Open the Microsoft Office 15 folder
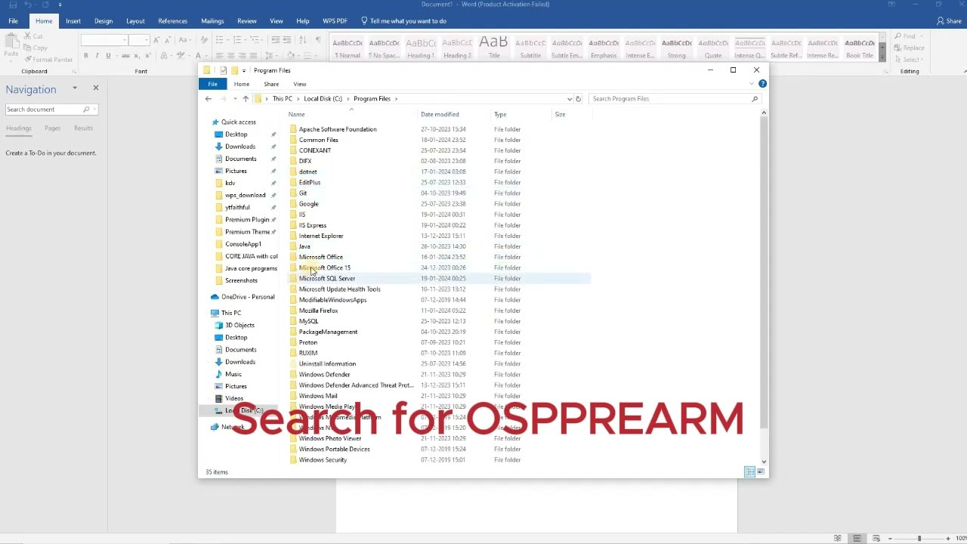The width and height of the screenshot is (967, 544). [324, 267]
